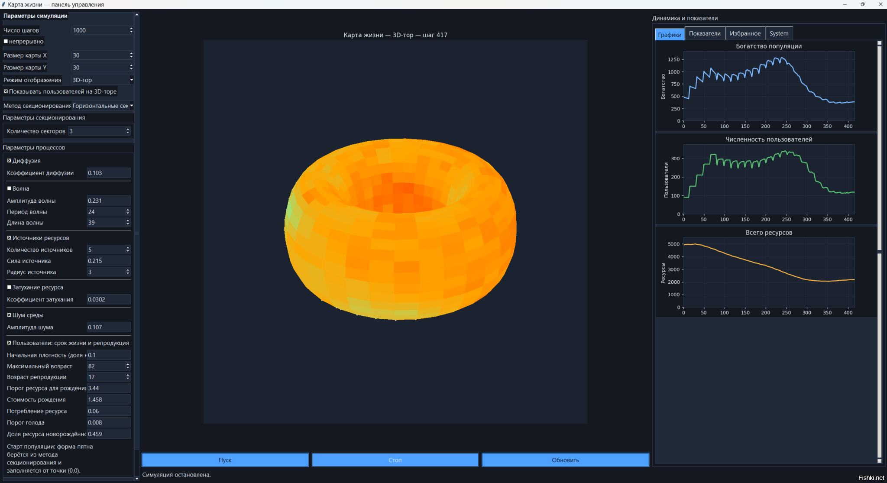Click up arrow of Число шагов spinner
The width and height of the screenshot is (887, 483).
[x=131, y=28]
